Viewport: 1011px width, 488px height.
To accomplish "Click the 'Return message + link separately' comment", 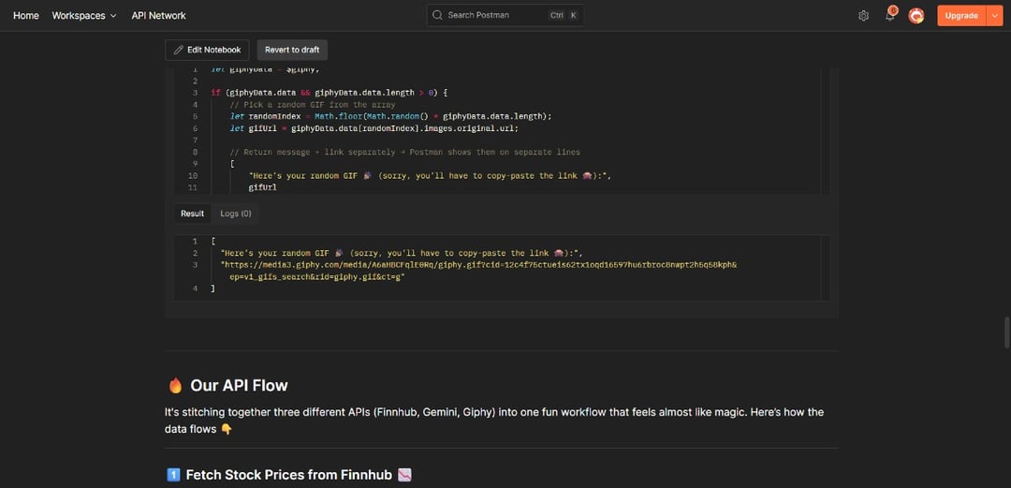I will (x=405, y=152).
